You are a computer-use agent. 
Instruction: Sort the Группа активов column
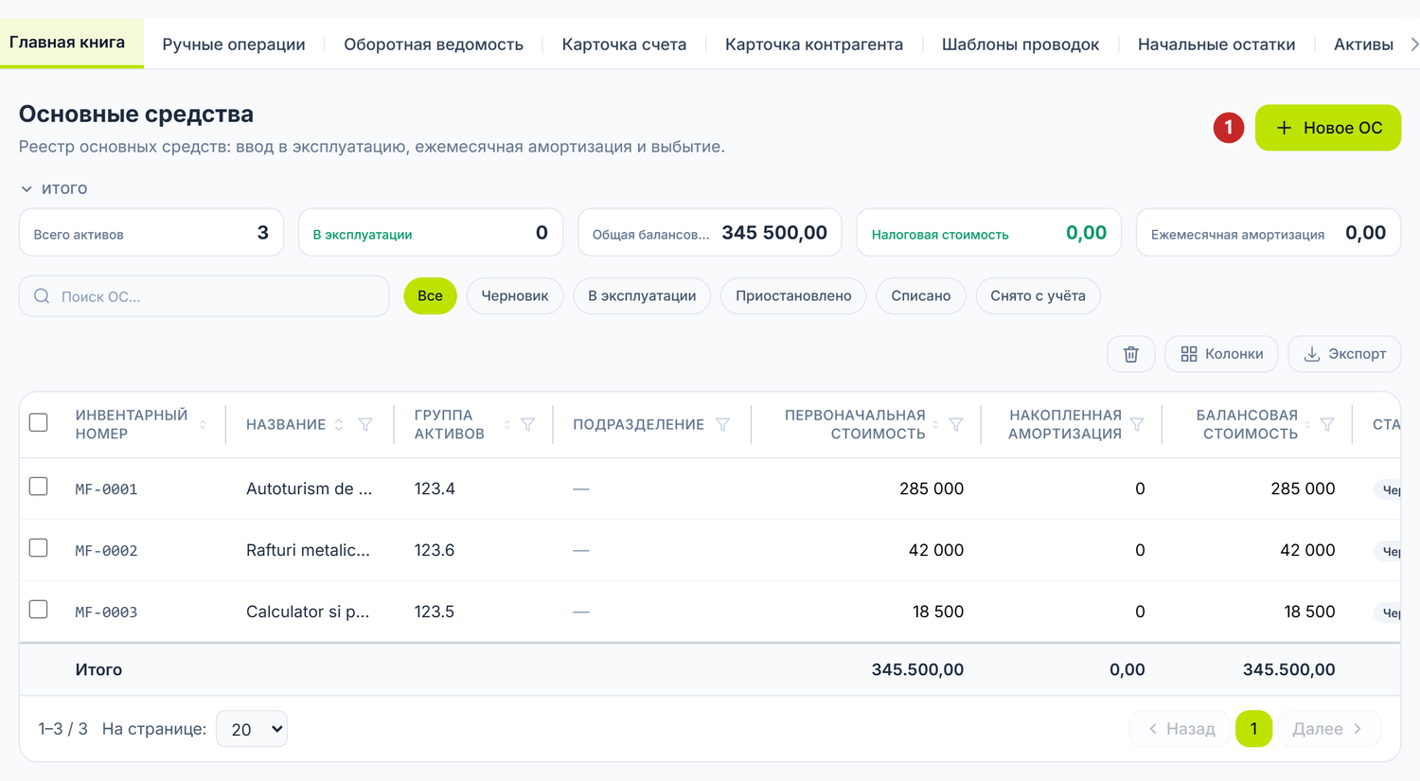click(x=507, y=425)
